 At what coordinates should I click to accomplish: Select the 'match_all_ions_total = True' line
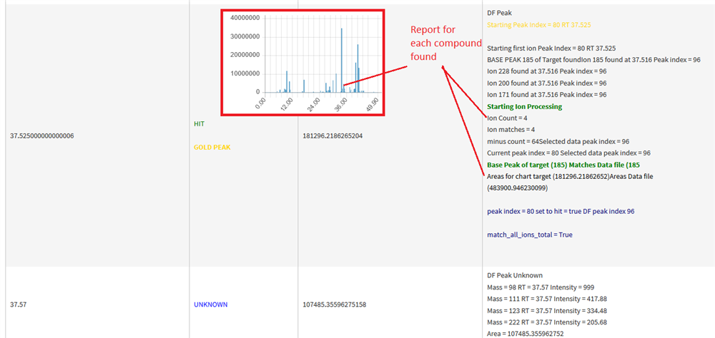(530, 235)
